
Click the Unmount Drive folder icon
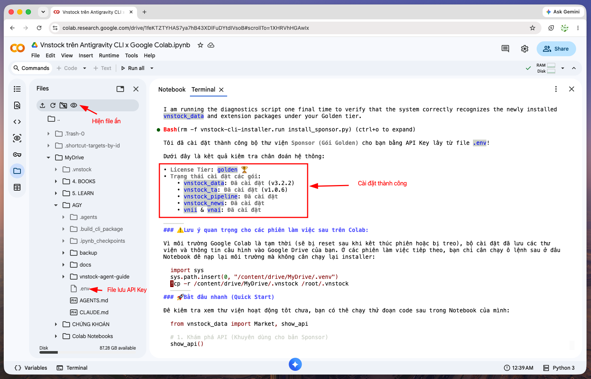click(x=63, y=105)
